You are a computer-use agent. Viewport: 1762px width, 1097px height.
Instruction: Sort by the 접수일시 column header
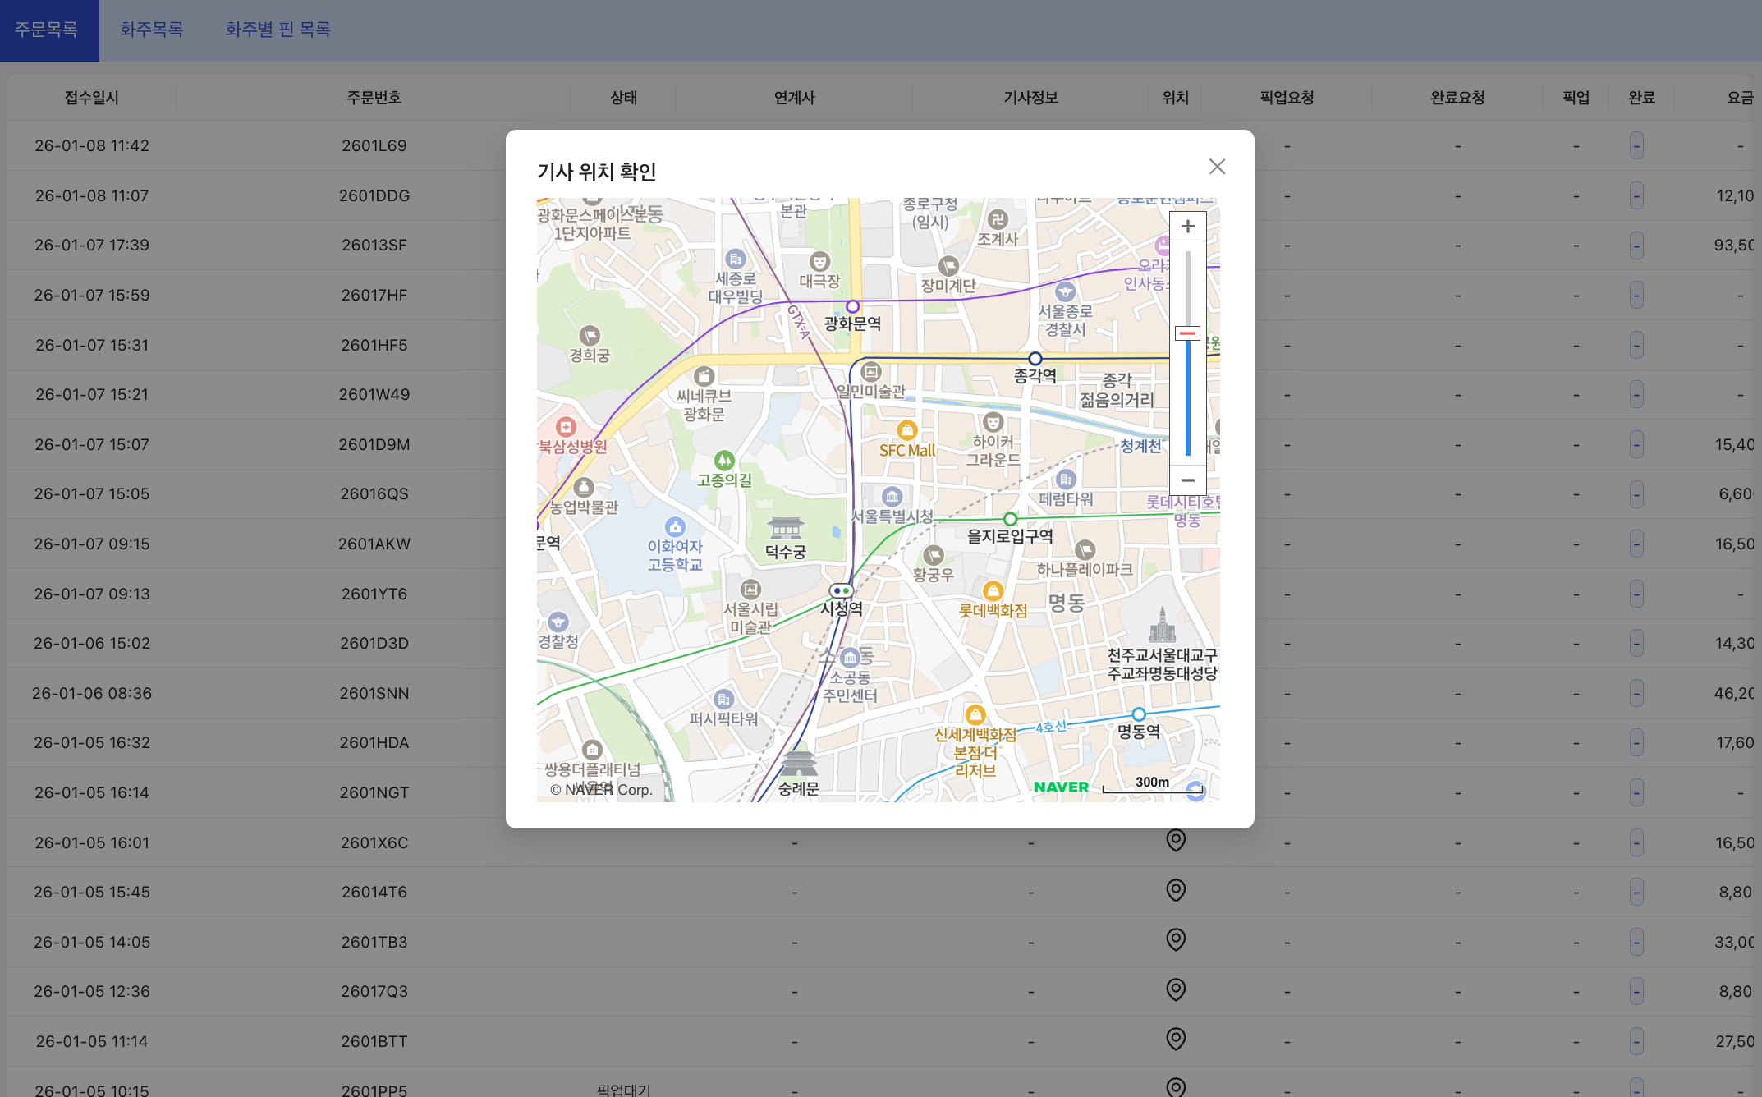point(92,98)
